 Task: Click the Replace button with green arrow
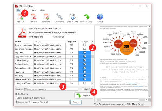point(83,95)
